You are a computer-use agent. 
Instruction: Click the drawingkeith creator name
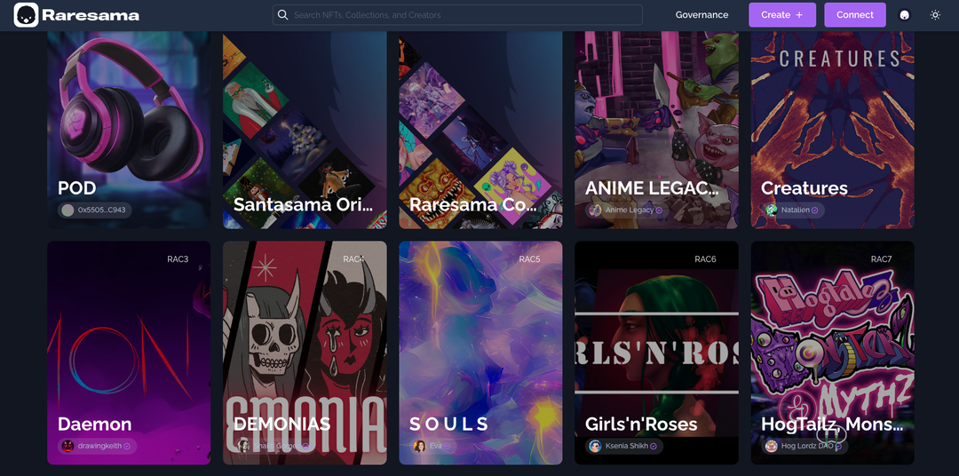coord(99,446)
